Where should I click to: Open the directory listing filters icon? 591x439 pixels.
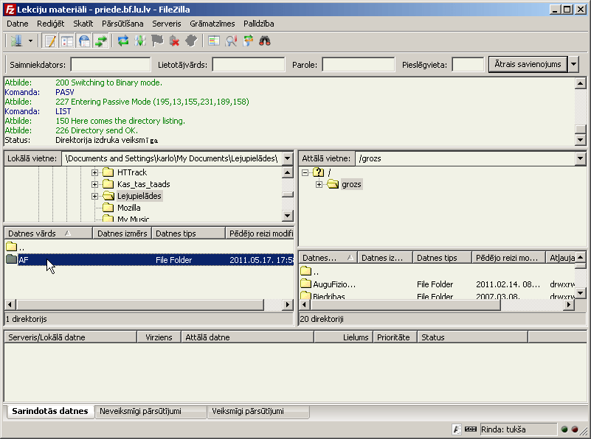point(214,41)
